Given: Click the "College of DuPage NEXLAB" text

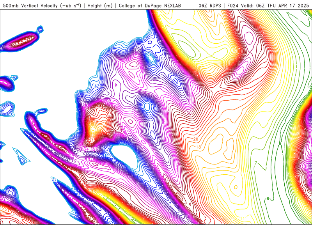Looking at the screenshot, I should coord(150,5).
